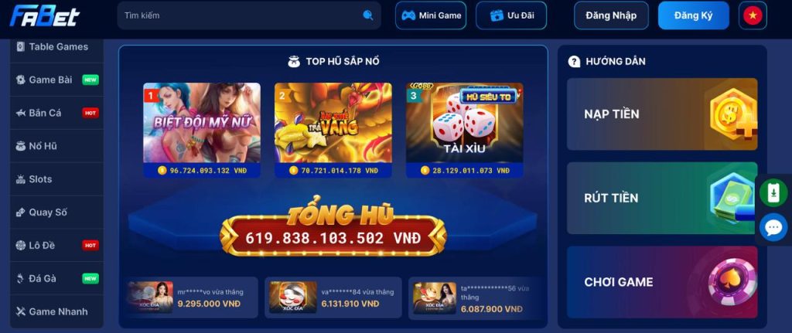
Task: Select Nổ Hũ in the sidebar
Action: tap(56, 146)
